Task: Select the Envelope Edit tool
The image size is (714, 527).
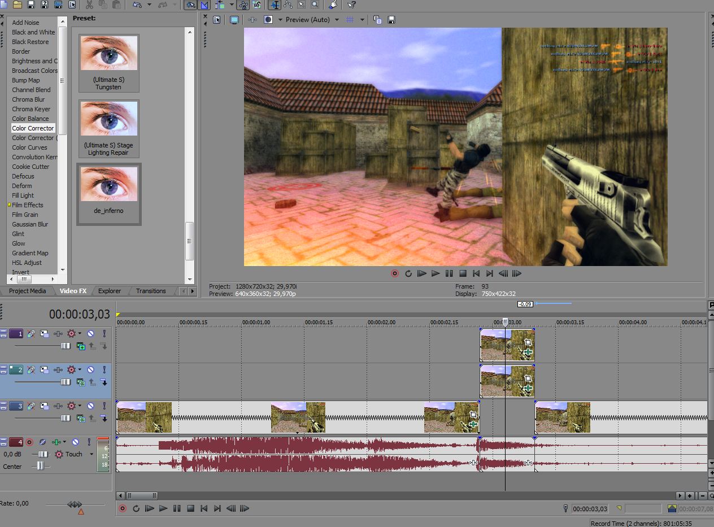Action: pyautogui.click(x=289, y=5)
